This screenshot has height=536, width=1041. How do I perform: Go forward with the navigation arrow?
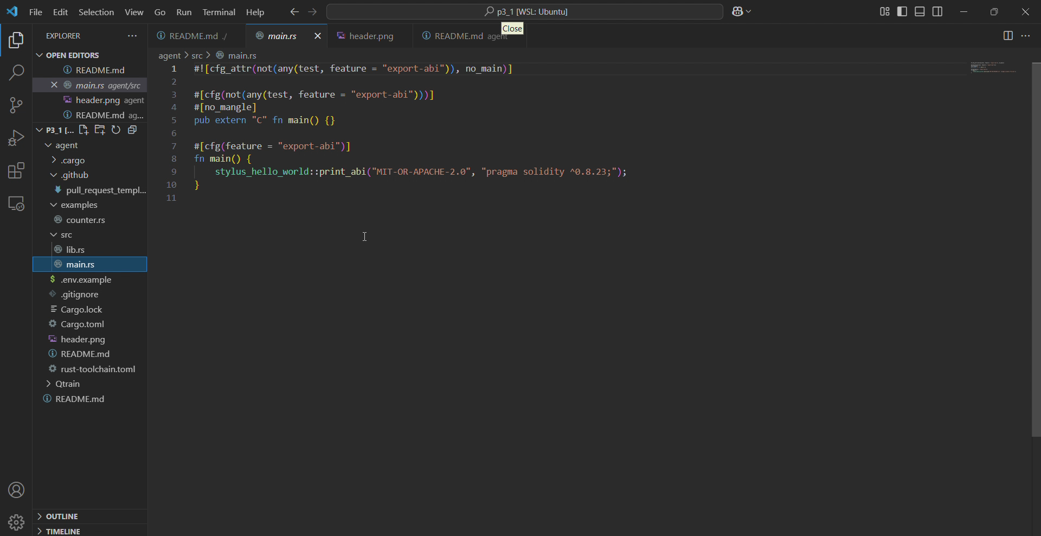click(312, 11)
